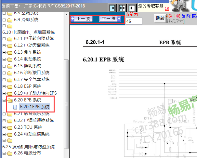Click the 46/ 148 page count text
This screenshot has height=158, width=197.
click(173, 16)
